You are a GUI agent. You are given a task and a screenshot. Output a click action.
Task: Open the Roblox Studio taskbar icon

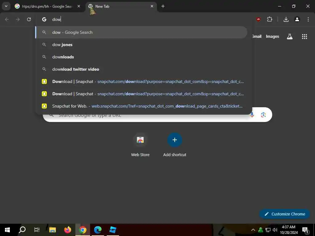click(113, 230)
